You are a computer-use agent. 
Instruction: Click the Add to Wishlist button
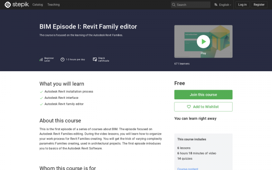pos(203,107)
